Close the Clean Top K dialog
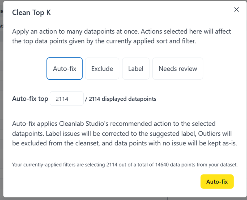 (x=236, y=10)
